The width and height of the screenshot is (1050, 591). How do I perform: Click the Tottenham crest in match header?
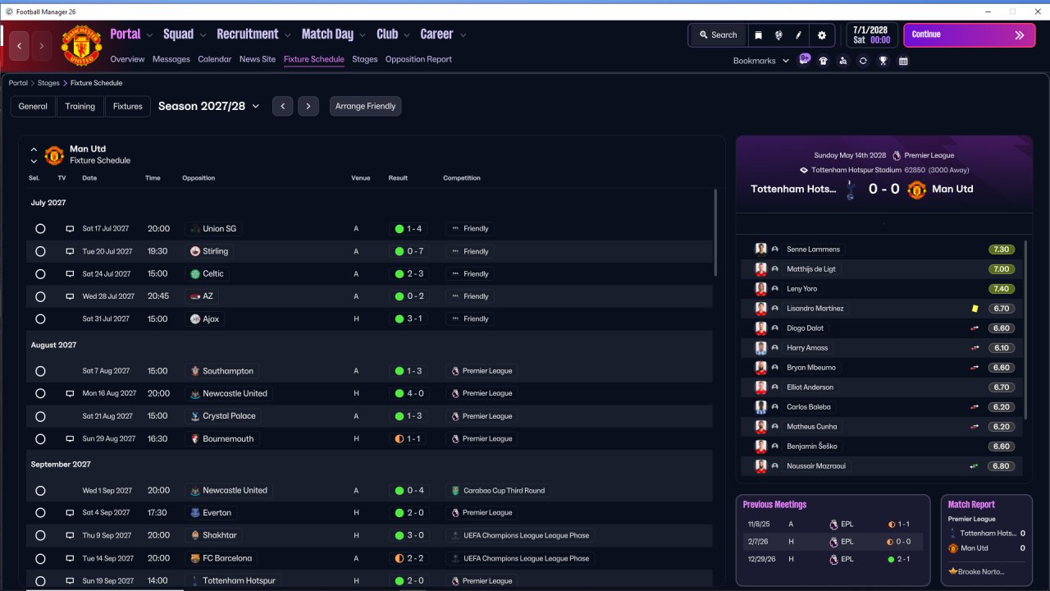(x=851, y=190)
